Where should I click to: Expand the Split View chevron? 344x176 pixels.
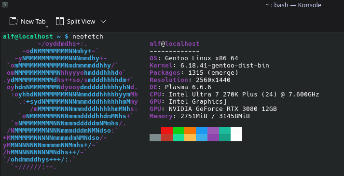tap(103, 22)
